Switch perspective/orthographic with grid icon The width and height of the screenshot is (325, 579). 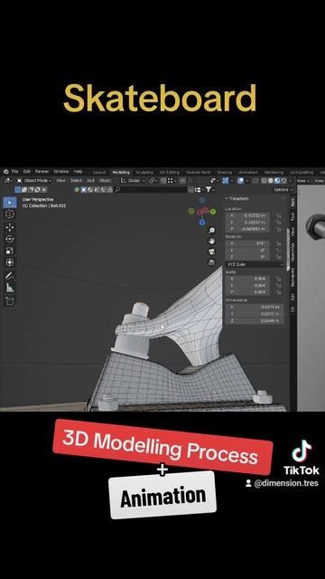point(211,262)
